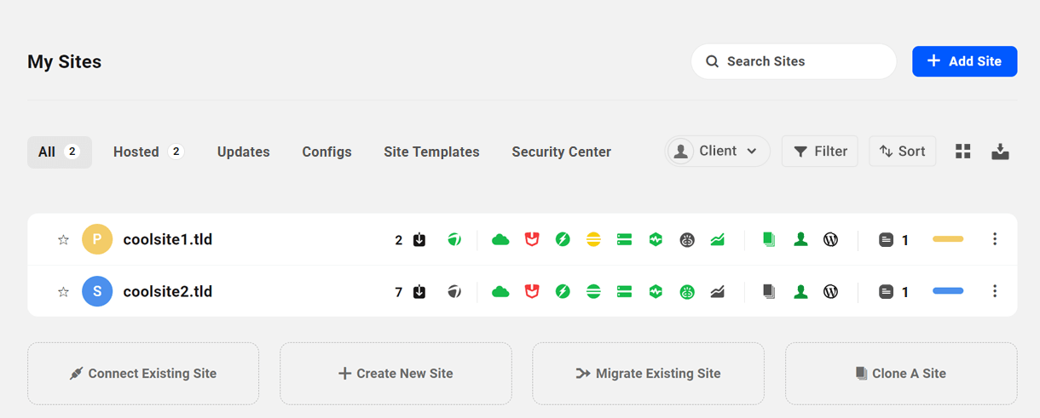The height and width of the screenshot is (418, 1040).
Task: Open the Client dropdown
Action: pos(717,152)
